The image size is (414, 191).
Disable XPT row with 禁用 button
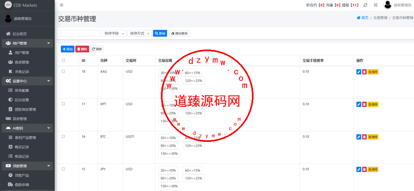click(x=373, y=104)
